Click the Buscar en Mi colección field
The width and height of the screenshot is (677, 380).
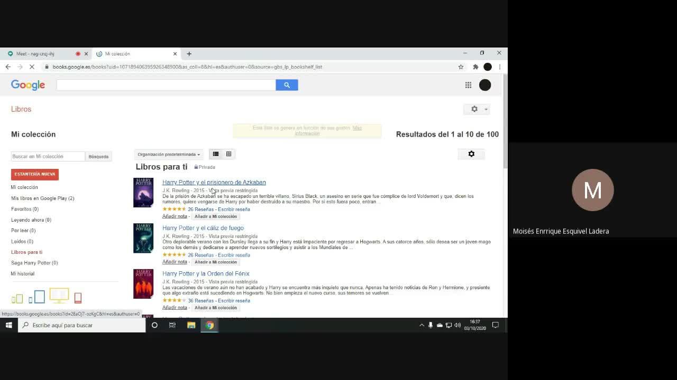[48, 157]
